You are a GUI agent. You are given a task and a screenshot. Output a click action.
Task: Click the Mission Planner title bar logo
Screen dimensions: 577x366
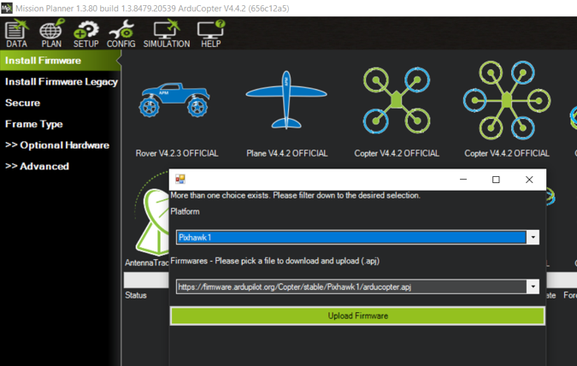coord(7,8)
